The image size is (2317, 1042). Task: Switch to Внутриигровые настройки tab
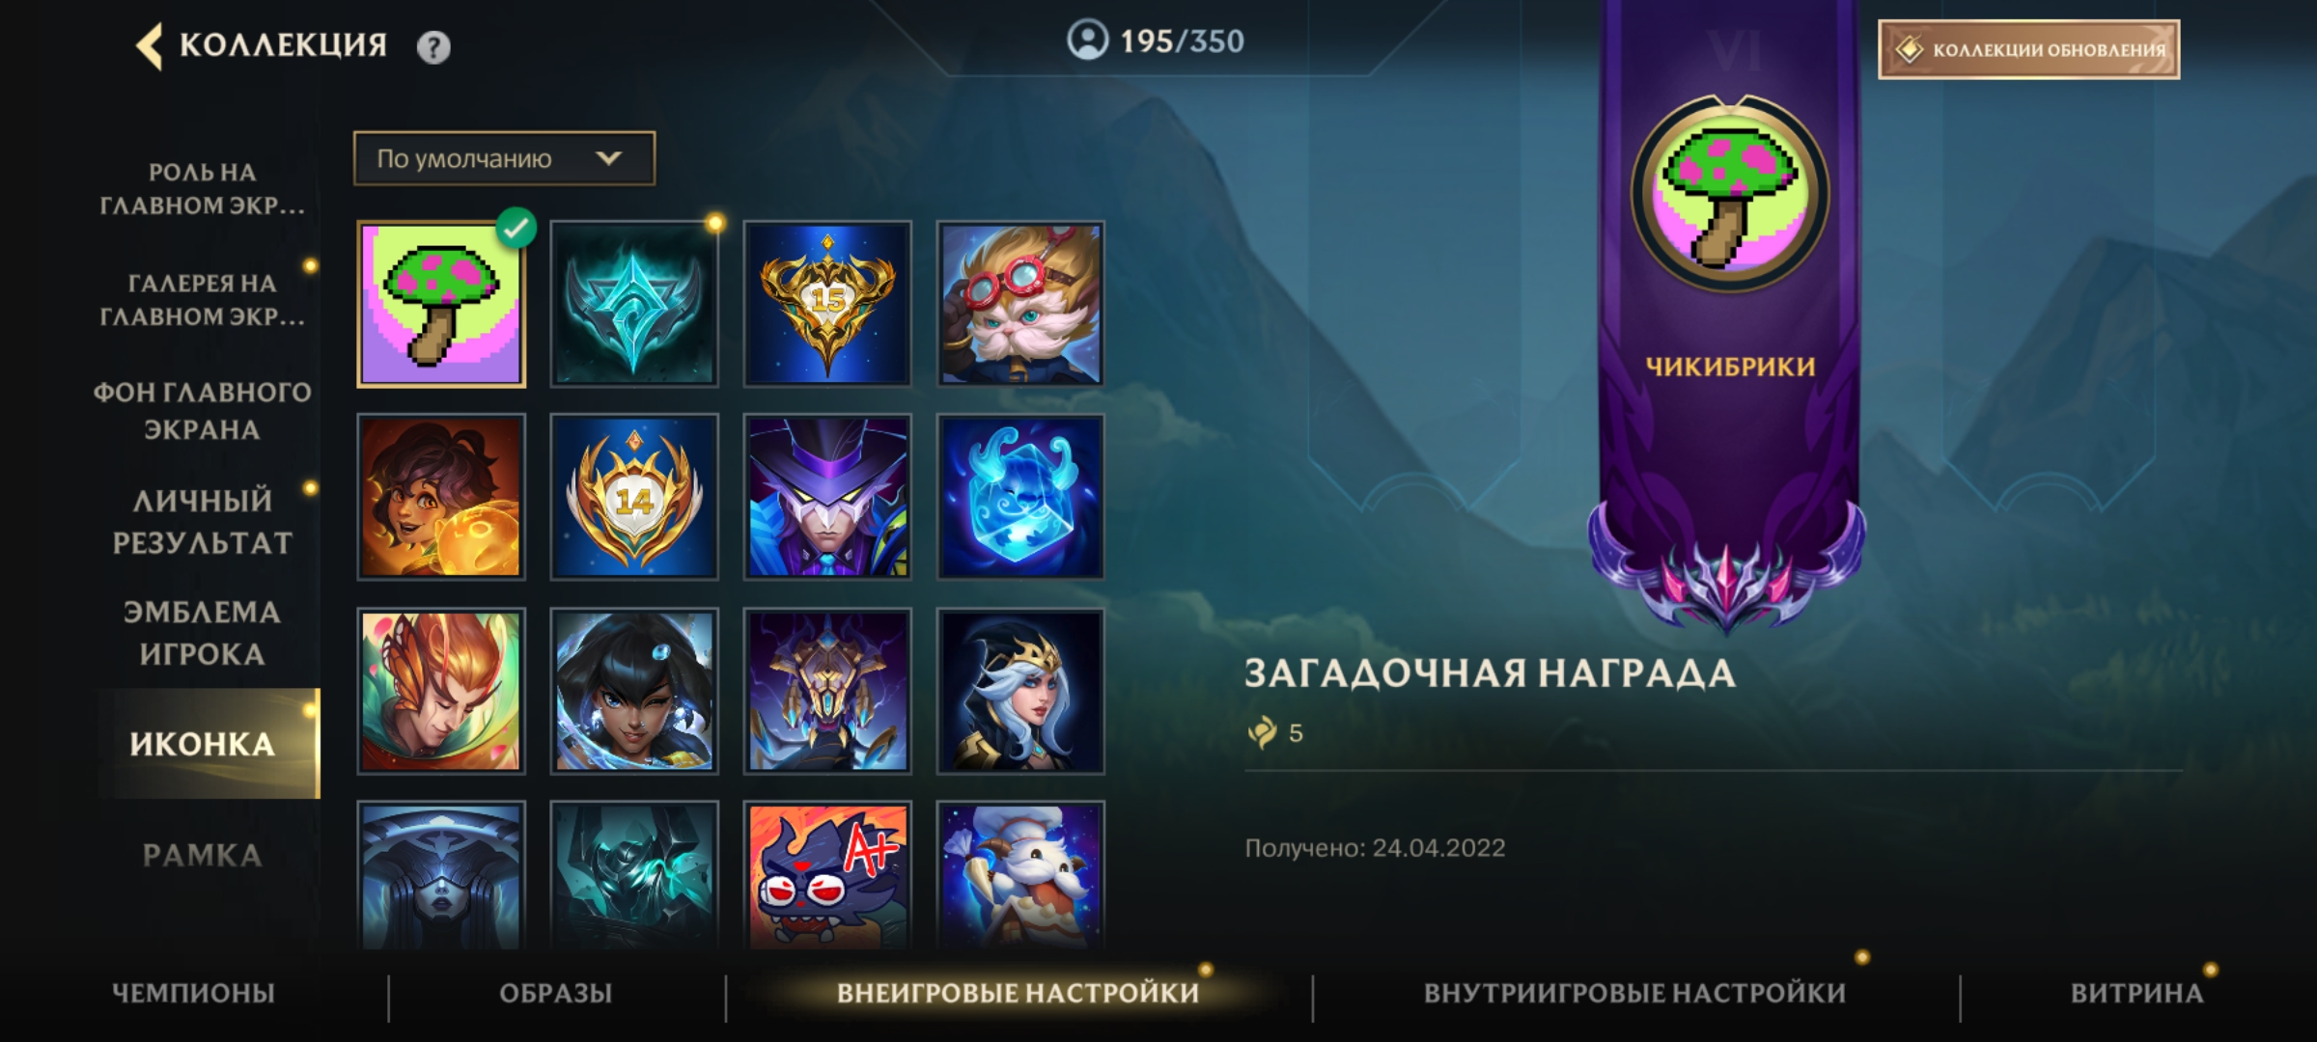(1634, 993)
